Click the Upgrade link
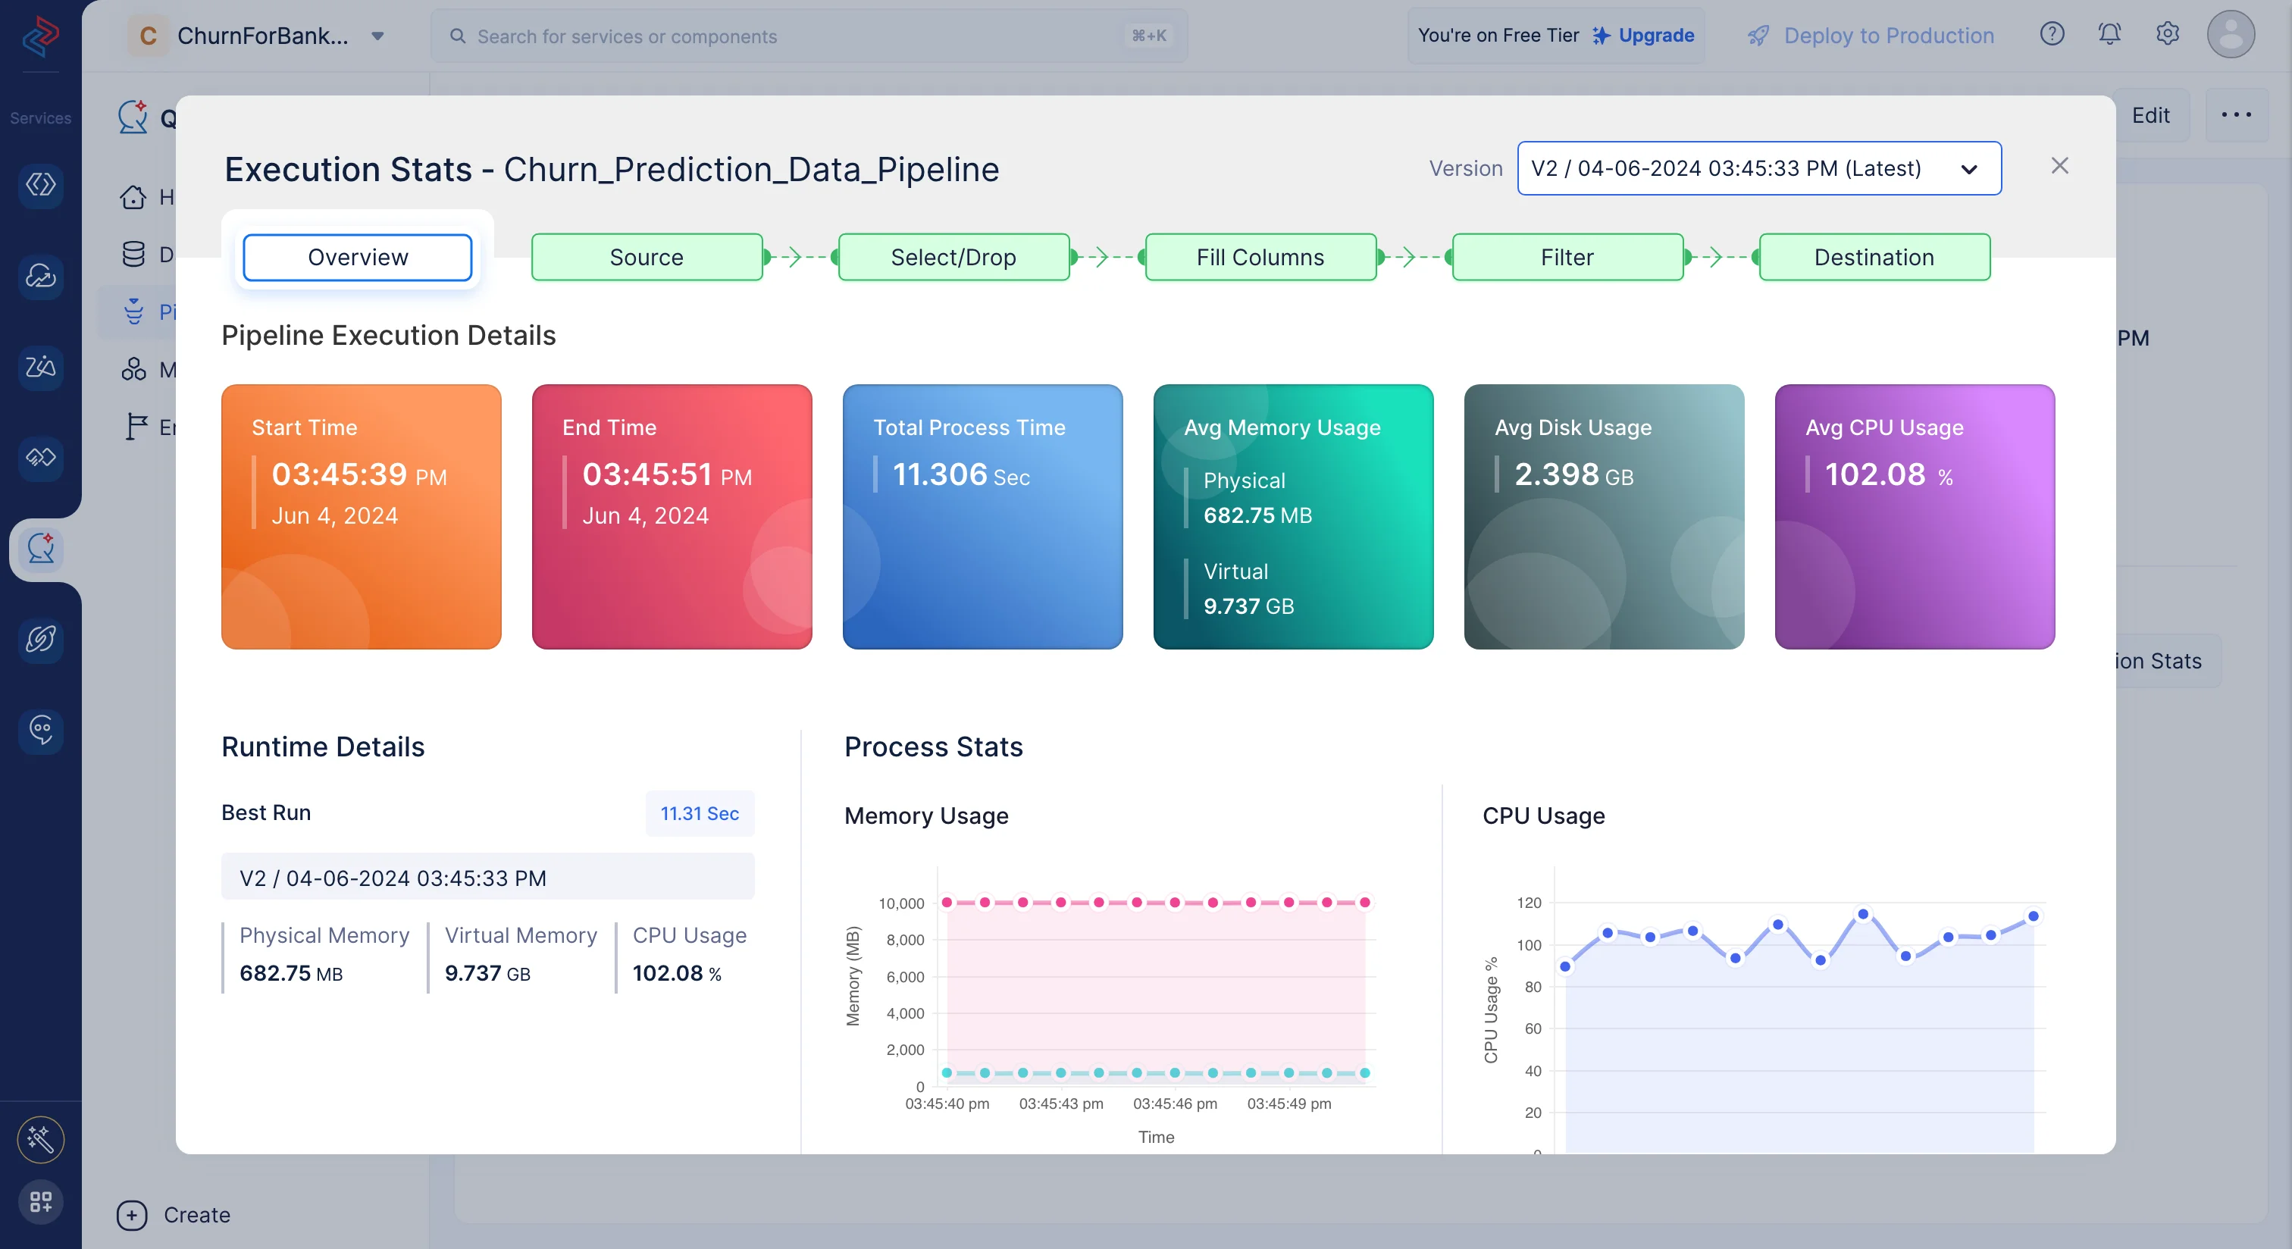 [x=1655, y=36]
